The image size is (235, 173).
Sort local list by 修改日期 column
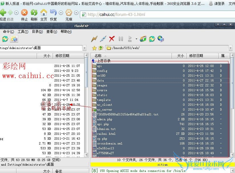pyautogui.click(x=68, y=56)
